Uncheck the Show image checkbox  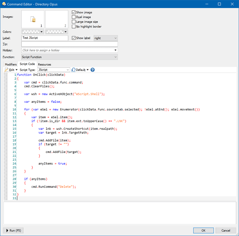click(x=74, y=12)
